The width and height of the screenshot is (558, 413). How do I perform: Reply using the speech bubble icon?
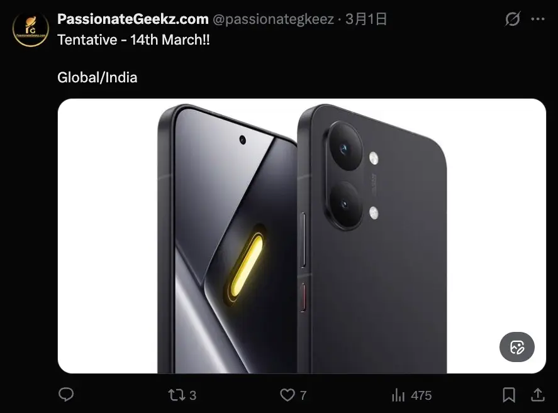pos(66,395)
